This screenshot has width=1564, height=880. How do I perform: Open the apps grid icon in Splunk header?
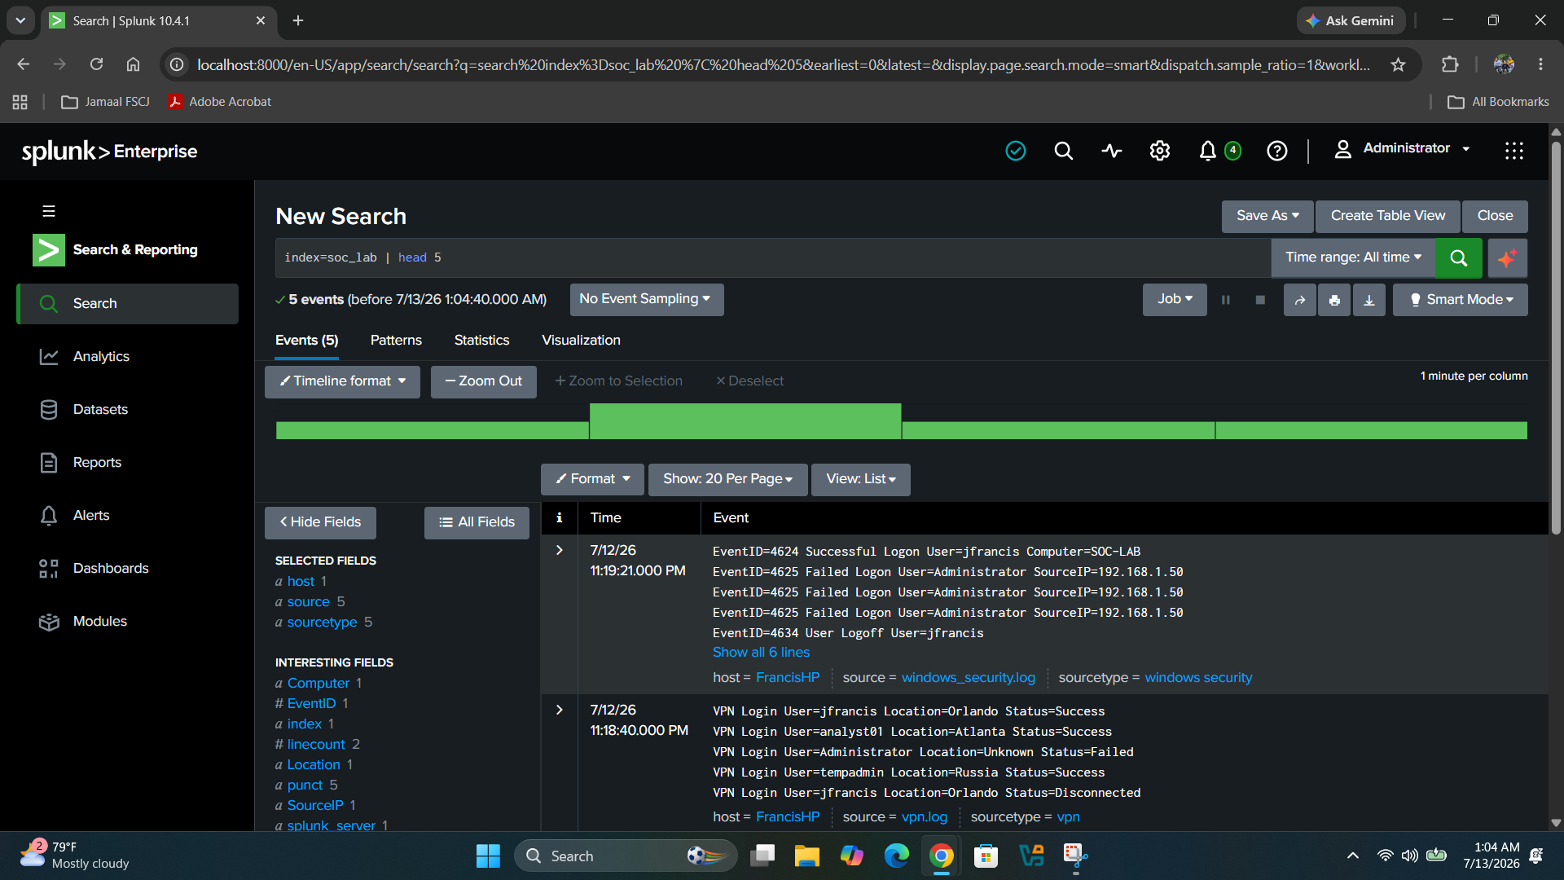point(1513,151)
